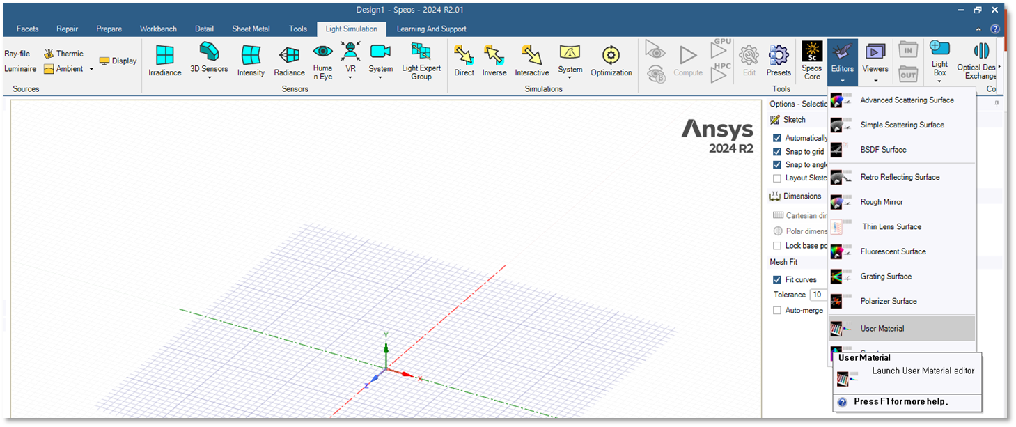Select the Irradiance sensor tool

click(165, 61)
